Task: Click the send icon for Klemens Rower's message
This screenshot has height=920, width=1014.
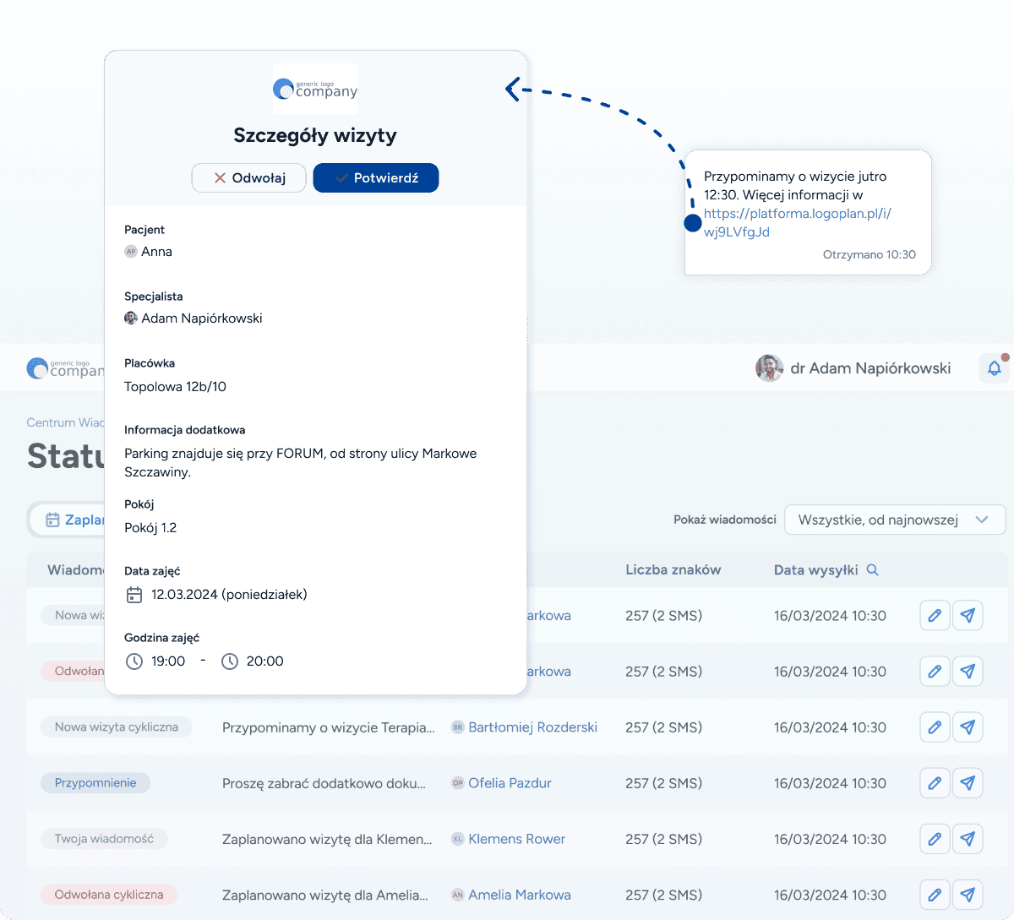Action: pyautogui.click(x=968, y=838)
